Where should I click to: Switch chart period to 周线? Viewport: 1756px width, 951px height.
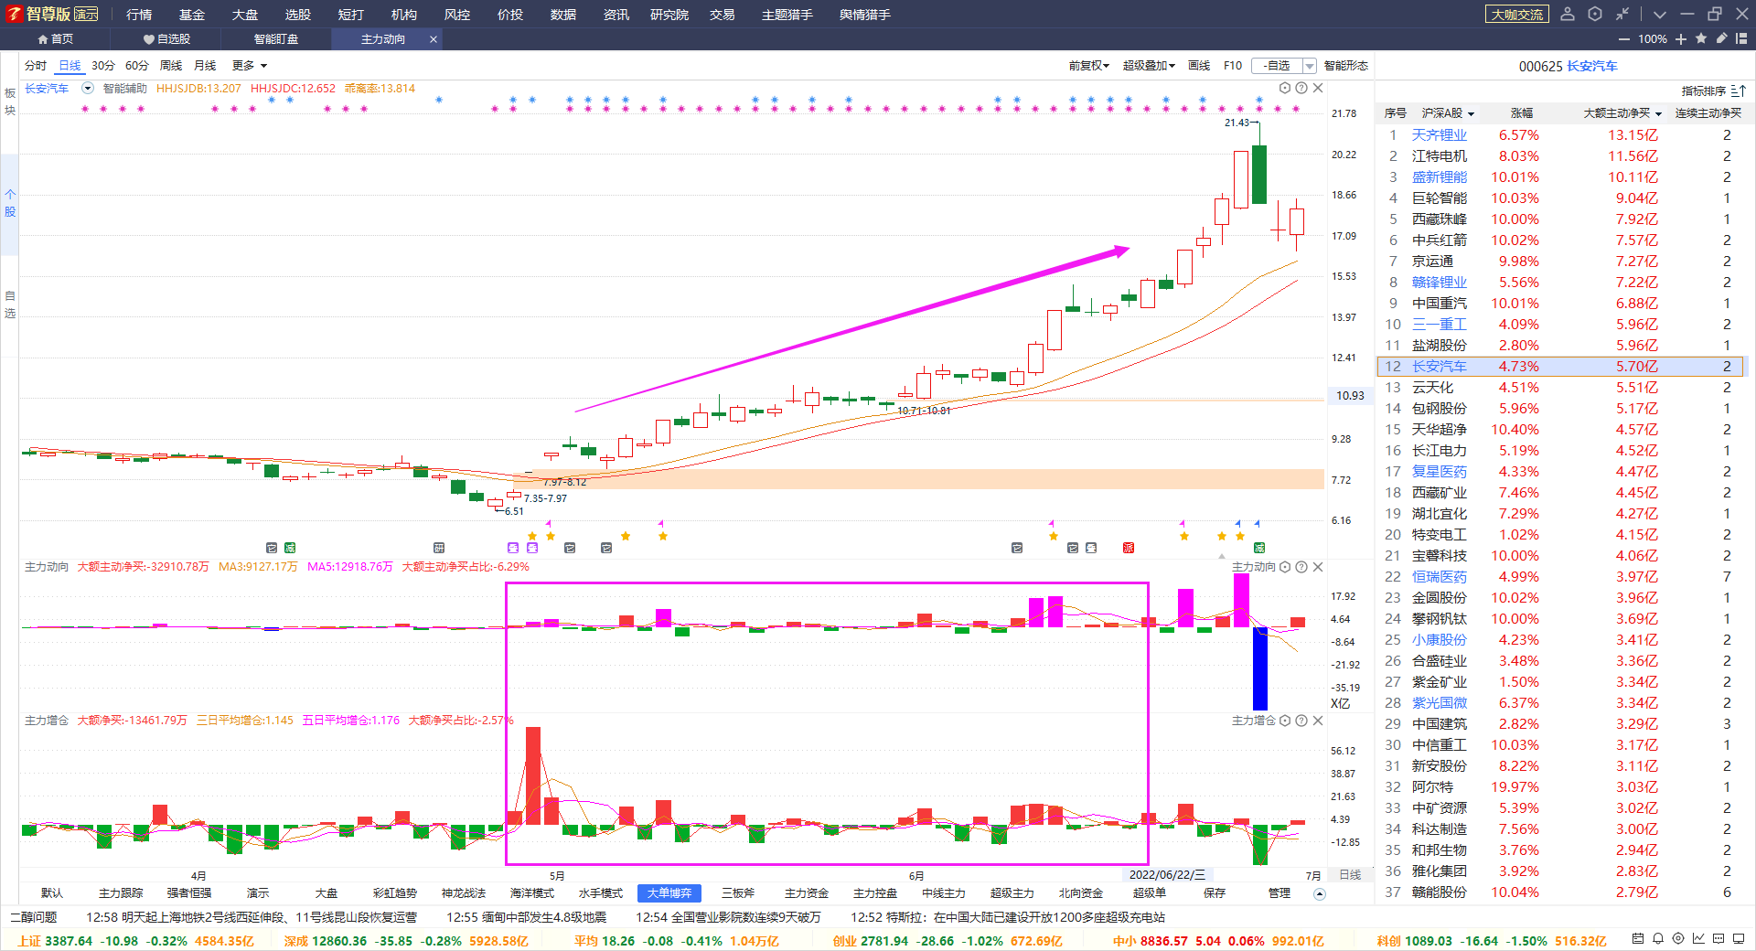pos(171,66)
